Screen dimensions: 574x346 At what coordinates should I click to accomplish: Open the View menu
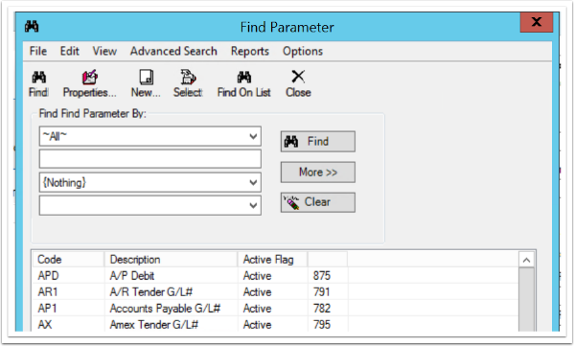click(104, 51)
